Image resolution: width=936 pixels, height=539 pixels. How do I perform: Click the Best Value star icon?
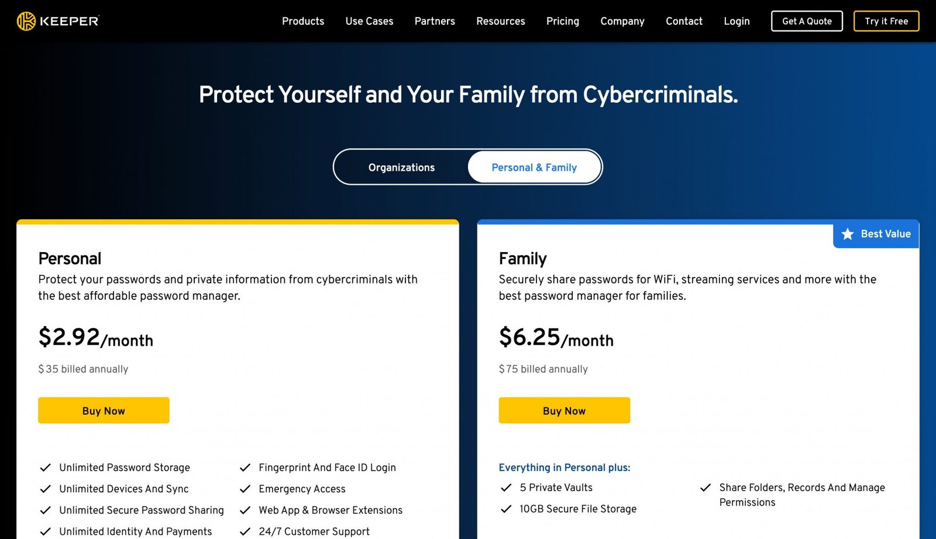pyautogui.click(x=848, y=234)
